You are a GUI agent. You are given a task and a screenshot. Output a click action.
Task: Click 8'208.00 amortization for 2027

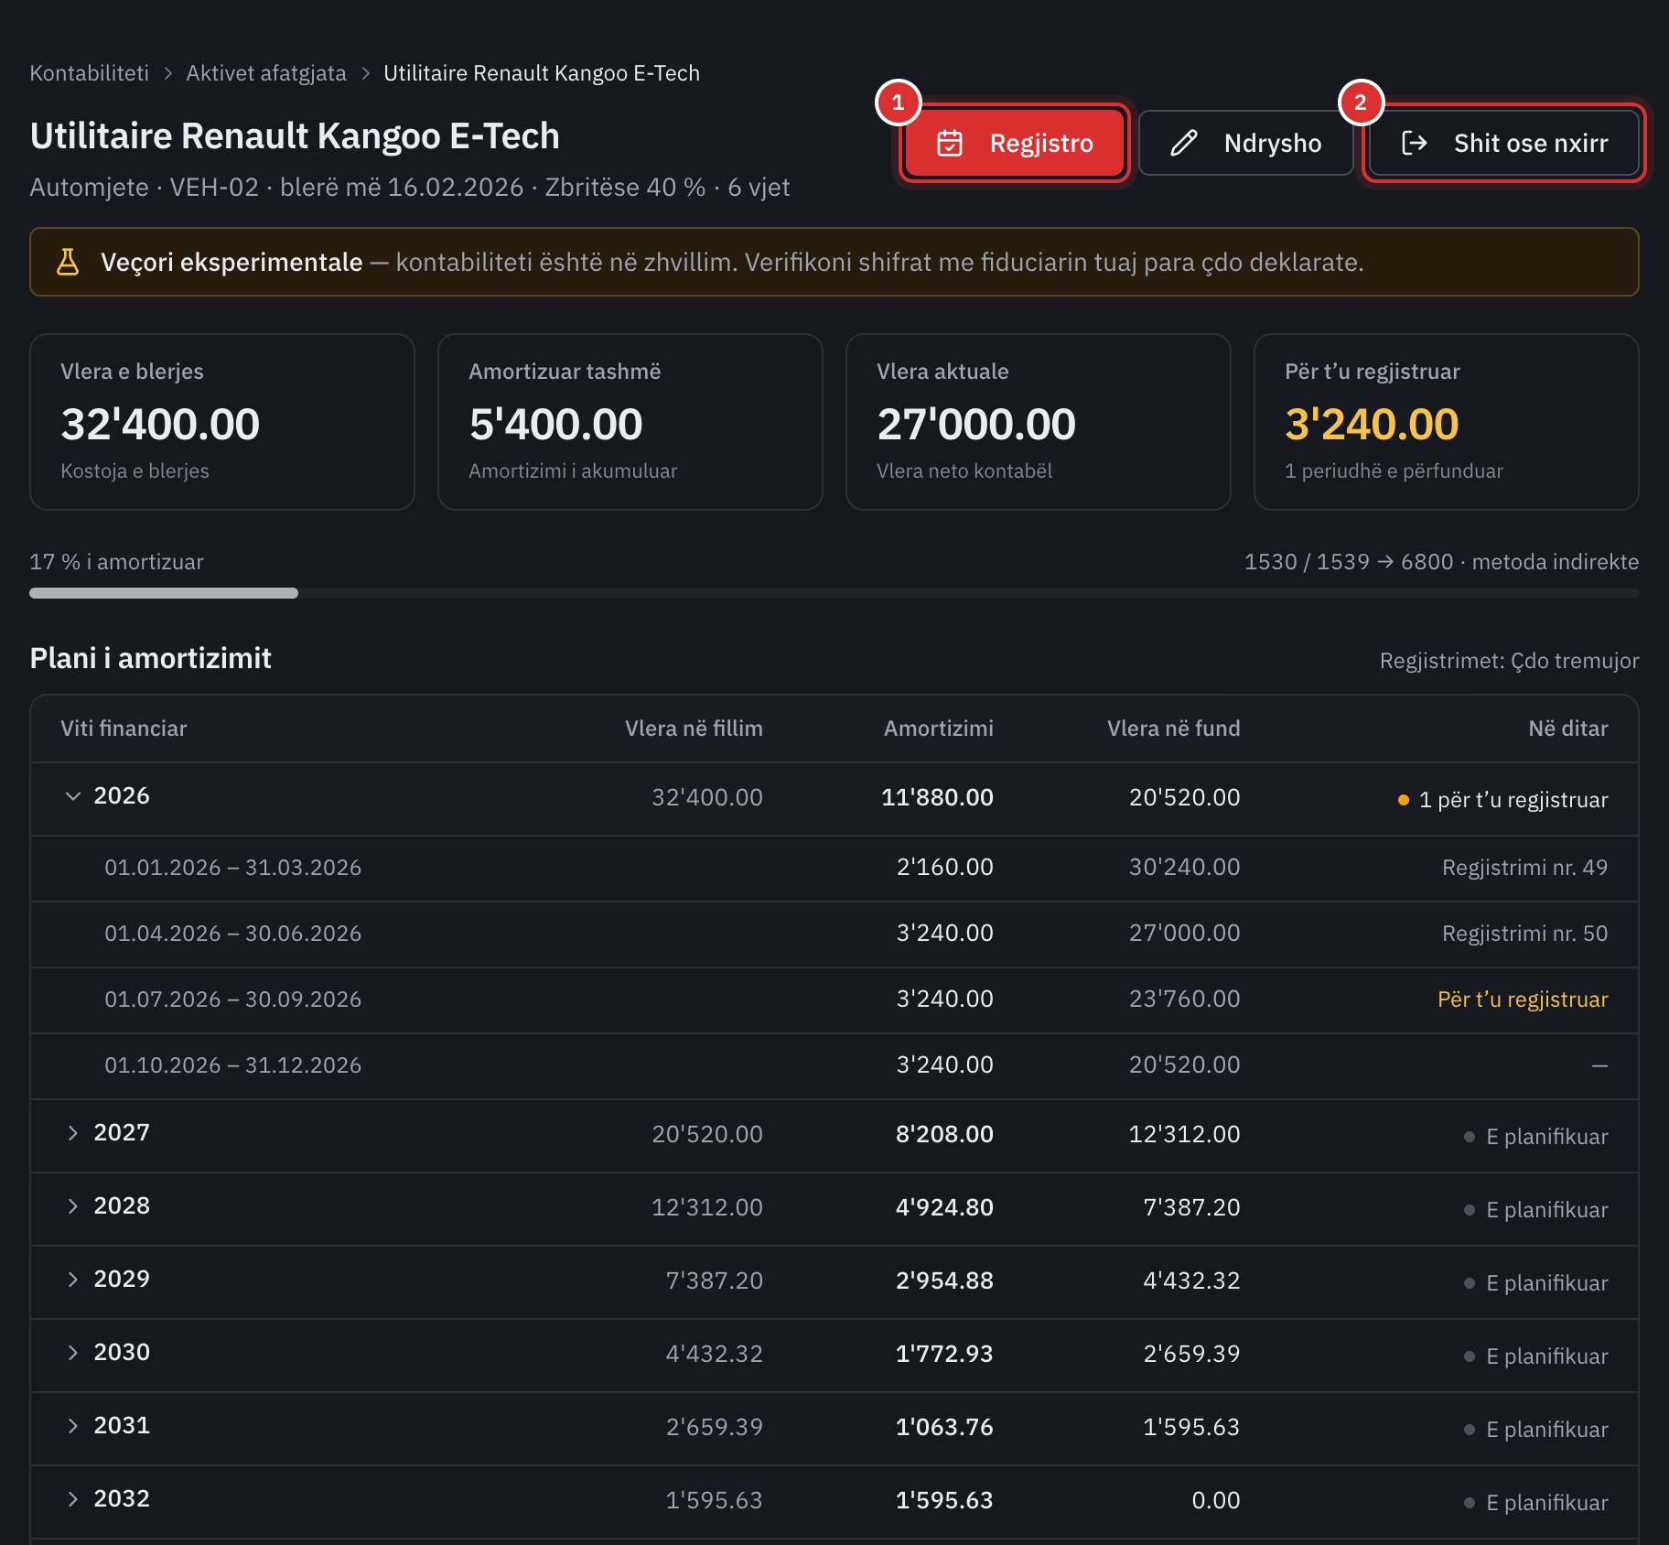pos(944,1134)
